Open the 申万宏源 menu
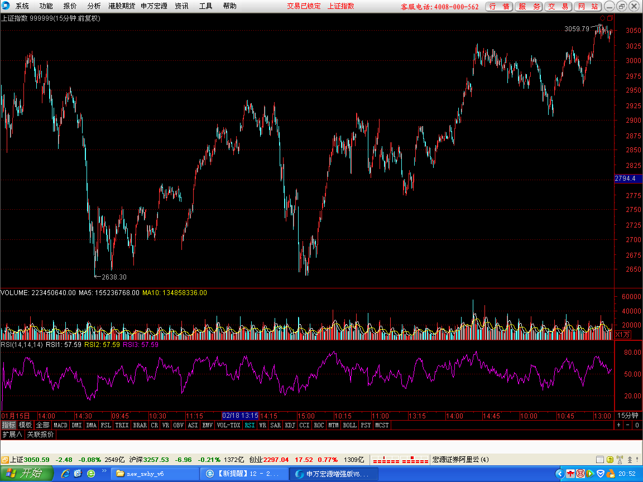 point(154,6)
